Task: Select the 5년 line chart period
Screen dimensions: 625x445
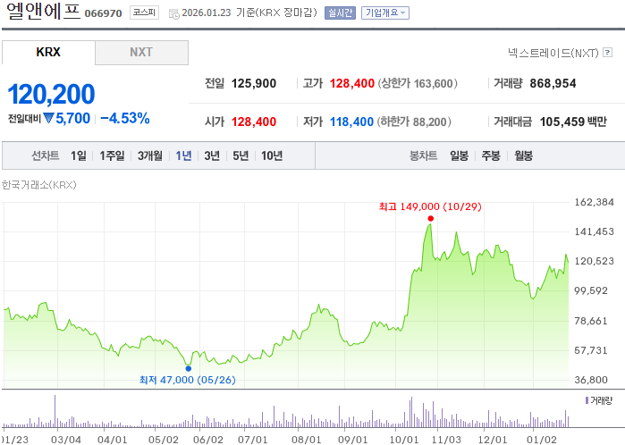Action: (x=241, y=155)
